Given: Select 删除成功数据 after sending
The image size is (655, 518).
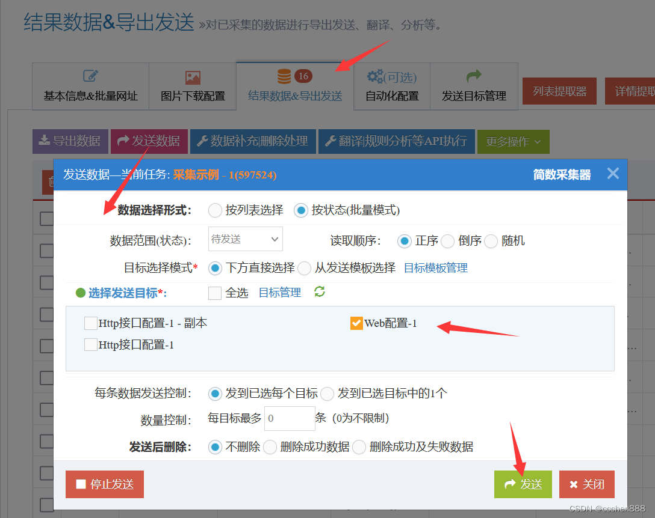Looking at the screenshot, I should click(x=270, y=447).
